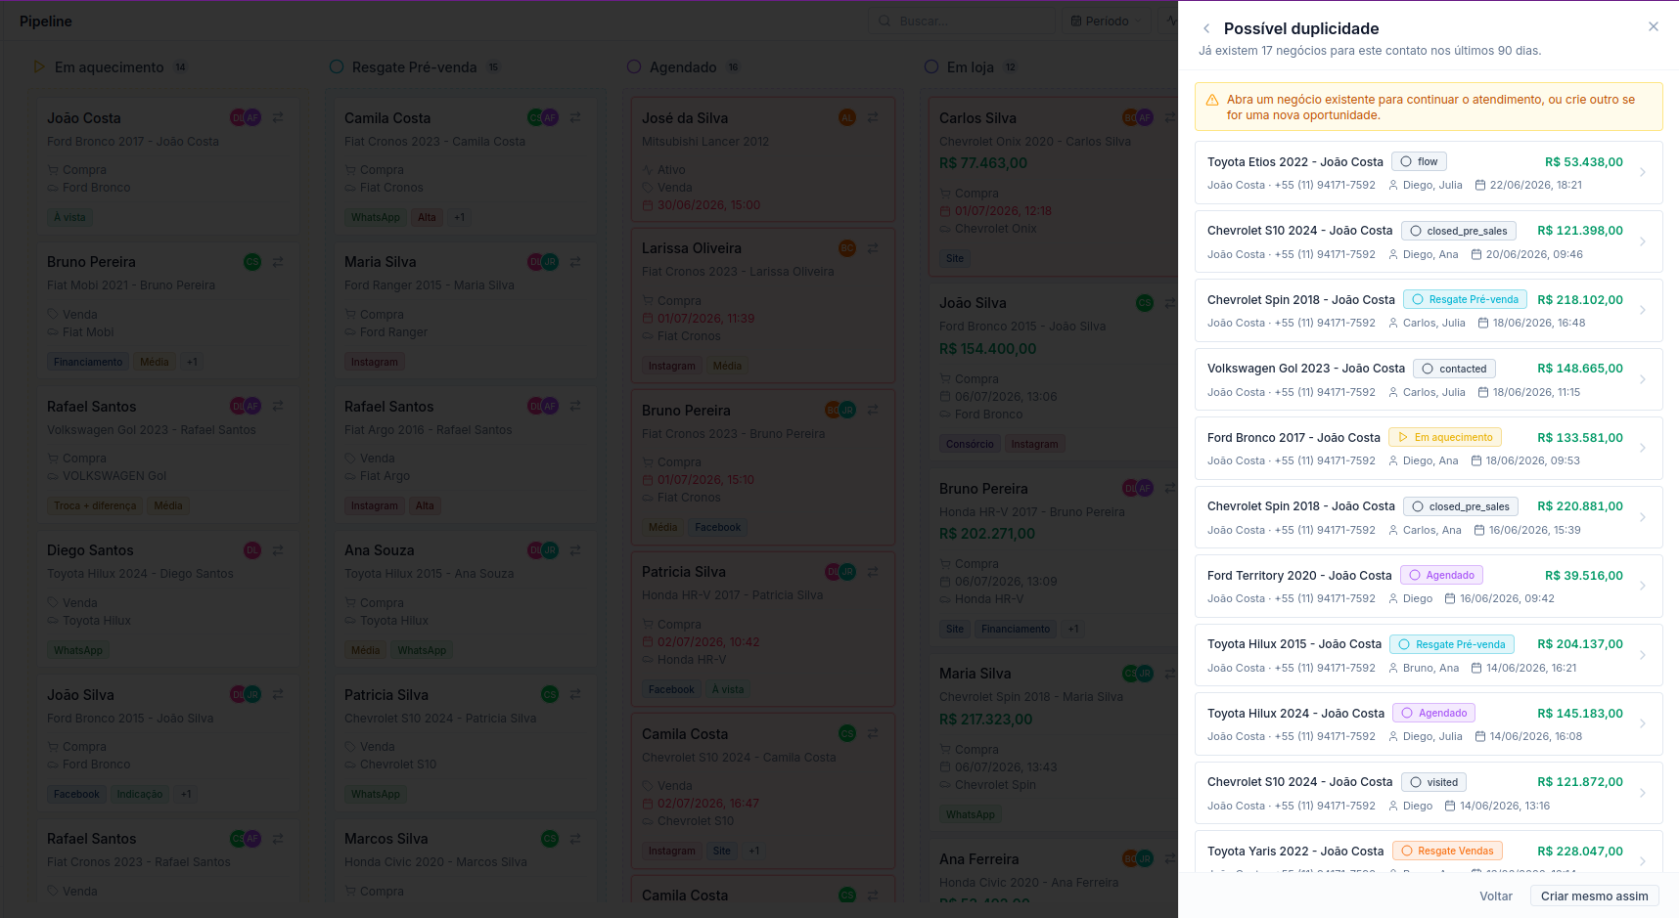Image resolution: width=1679 pixels, height=918 pixels.
Task: Click the swap icon on Bruno Pereira's Fiat Cronos card
Action: (x=873, y=410)
